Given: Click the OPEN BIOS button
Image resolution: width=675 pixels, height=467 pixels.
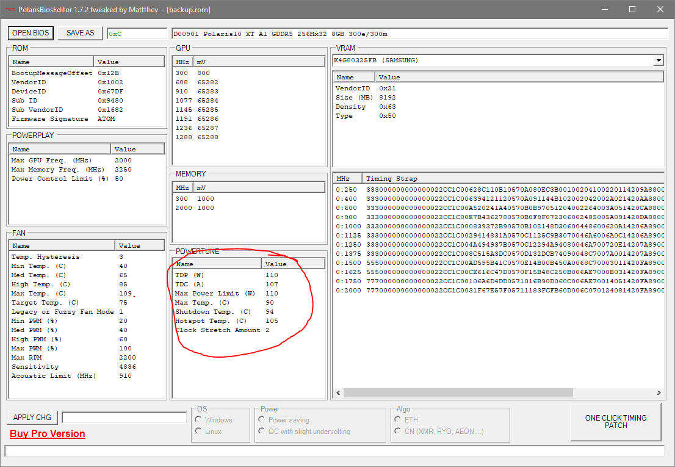Looking at the screenshot, I should pyautogui.click(x=31, y=33).
